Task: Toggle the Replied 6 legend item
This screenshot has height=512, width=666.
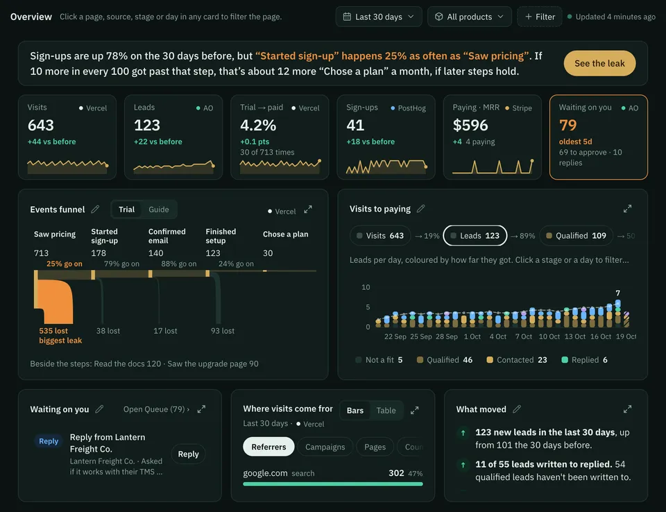Action: pyautogui.click(x=584, y=360)
